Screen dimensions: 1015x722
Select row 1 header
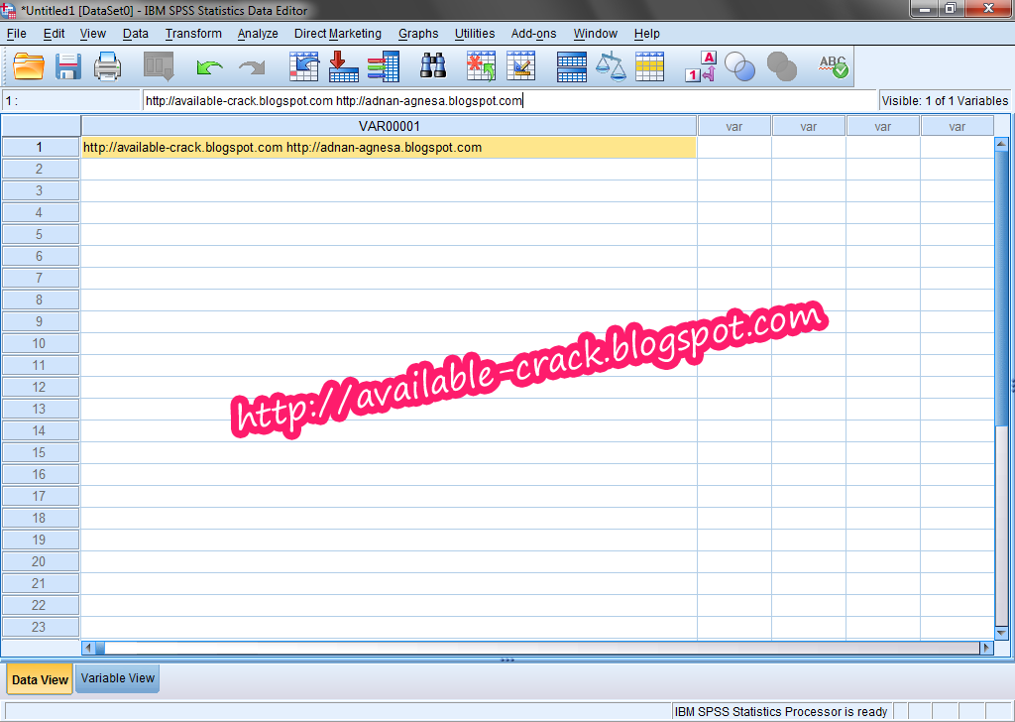40,147
